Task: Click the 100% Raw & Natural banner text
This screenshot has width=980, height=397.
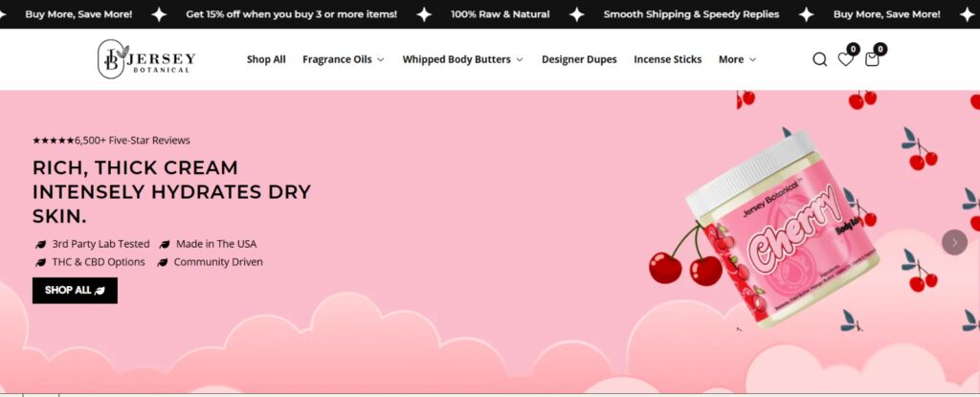Action: [501, 14]
